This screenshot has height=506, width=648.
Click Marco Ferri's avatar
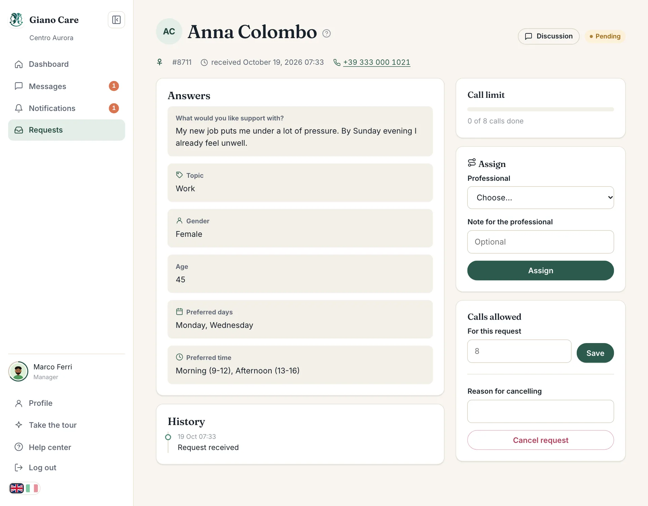pyautogui.click(x=18, y=371)
